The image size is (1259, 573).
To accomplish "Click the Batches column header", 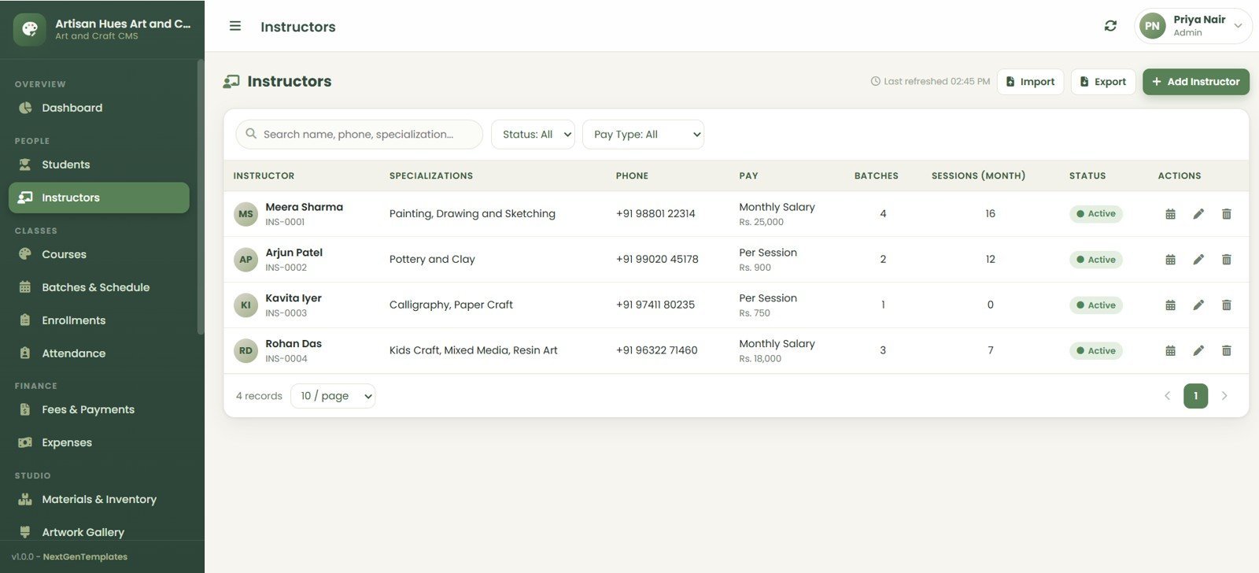I will pyautogui.click(x=876, y=176).
